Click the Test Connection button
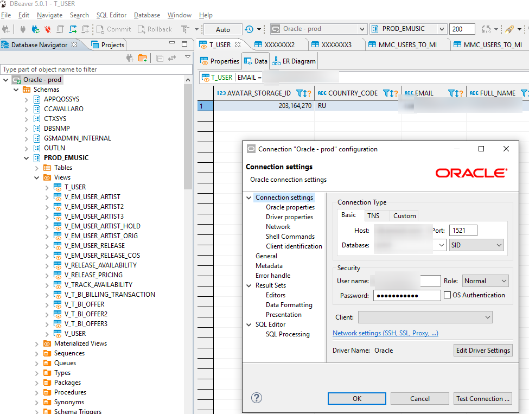 (x=483, y=398)
